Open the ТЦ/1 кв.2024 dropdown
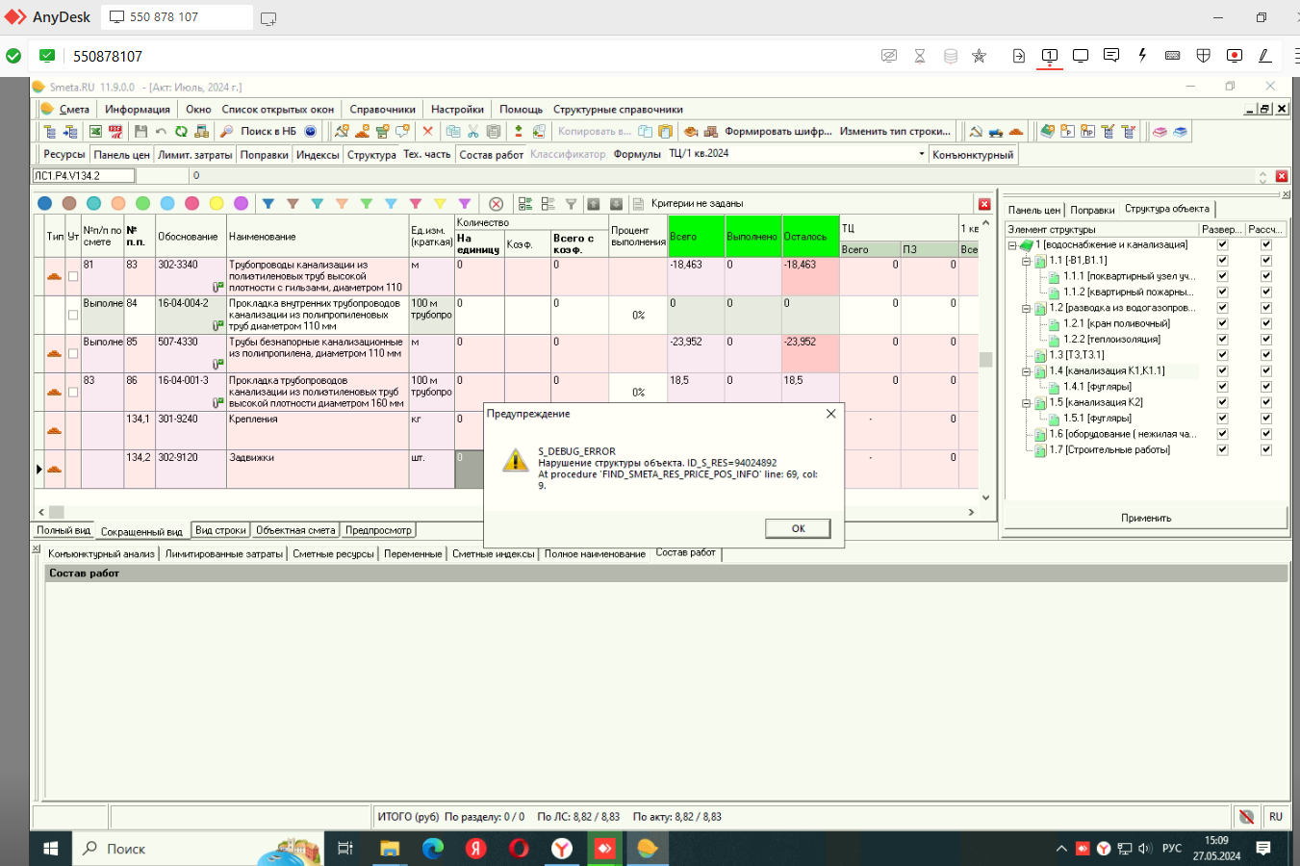1300x866 pixels. 921,154
